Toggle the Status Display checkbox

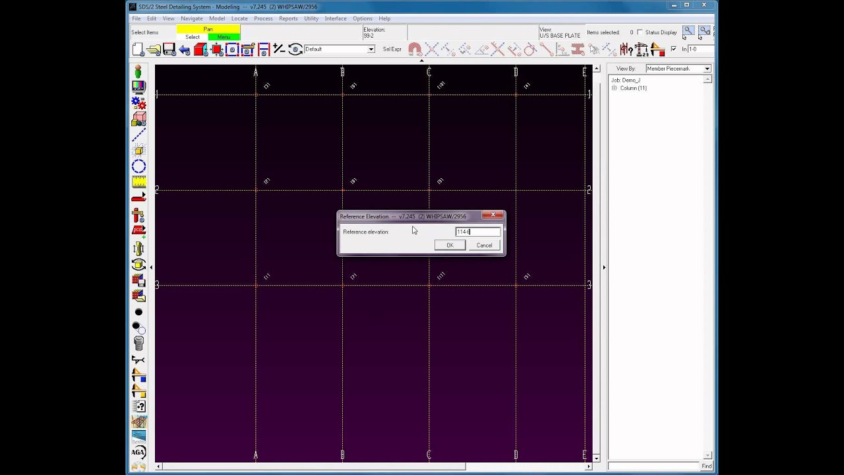coord(640,32)
